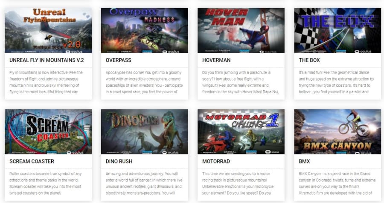Open the DINO RUSH title link

click(x=119, y=161)
